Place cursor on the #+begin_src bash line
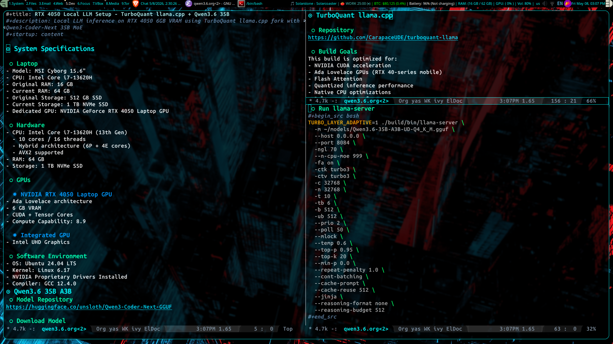Image resolution: width=613 pixels, height=344 pixels. point(333,116)
